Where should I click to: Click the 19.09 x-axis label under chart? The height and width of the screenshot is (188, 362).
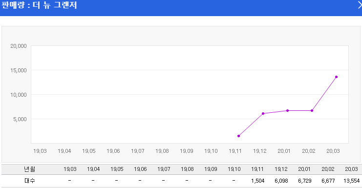187,151
